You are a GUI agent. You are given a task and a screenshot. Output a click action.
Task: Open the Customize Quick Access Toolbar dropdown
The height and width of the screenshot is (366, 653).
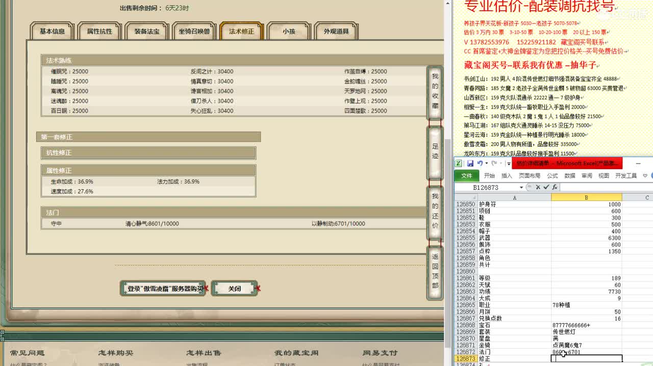click(509, 164)
